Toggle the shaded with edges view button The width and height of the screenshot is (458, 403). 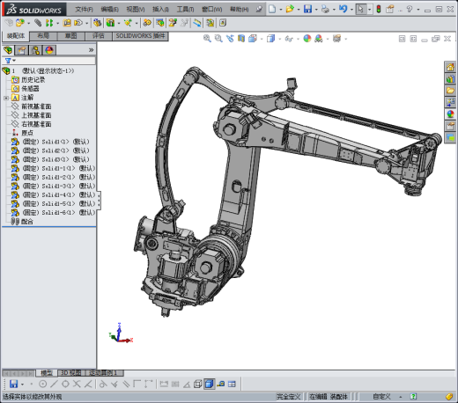click(210, 384)
